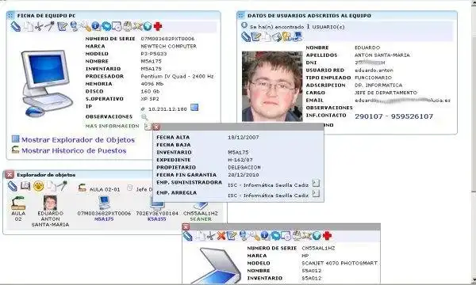Image resolution: width=476 pixels, height=285 pixels.
Task: Click serial number 07M003682PXT0006 value
Action: (x=167, y=39)
